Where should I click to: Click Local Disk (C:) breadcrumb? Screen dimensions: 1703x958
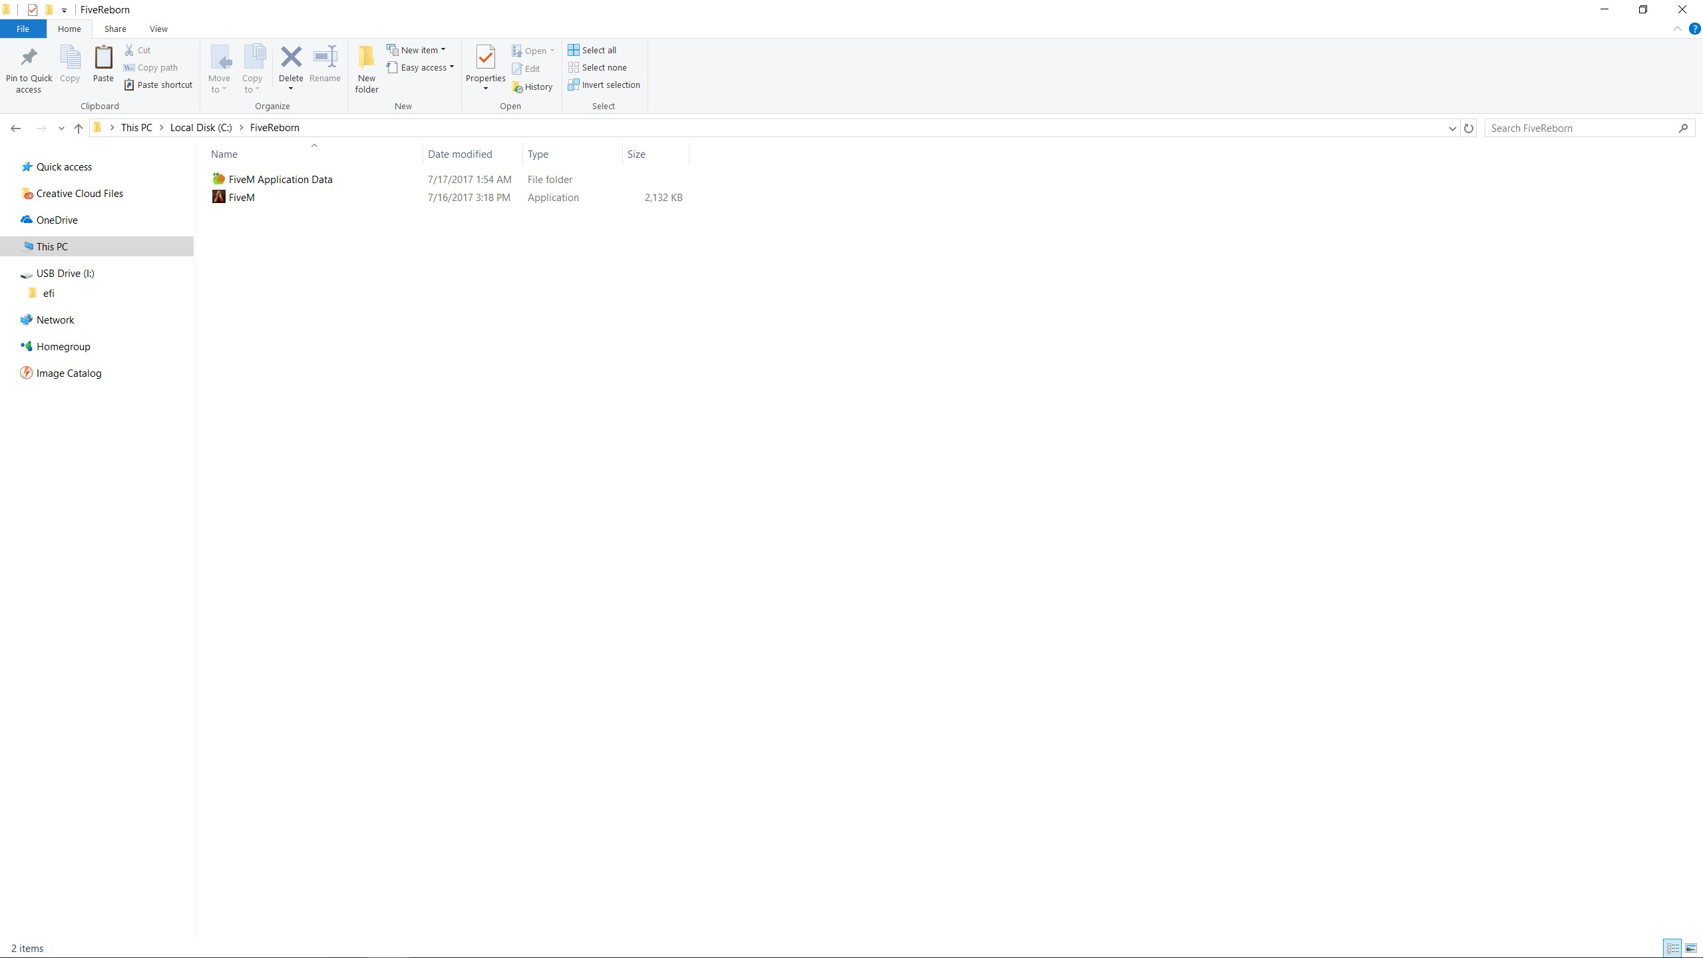tap(201, 128)
